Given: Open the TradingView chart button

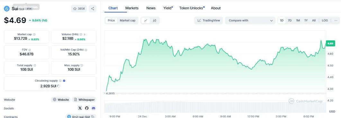Looking at the screenshot, I should (x=209, y=20).
